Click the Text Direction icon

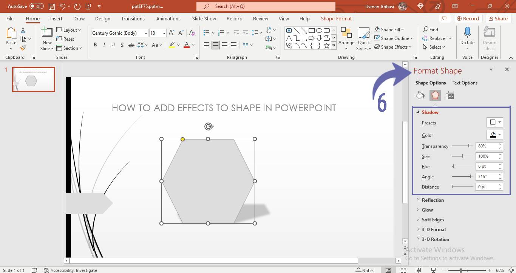point(269,30)
